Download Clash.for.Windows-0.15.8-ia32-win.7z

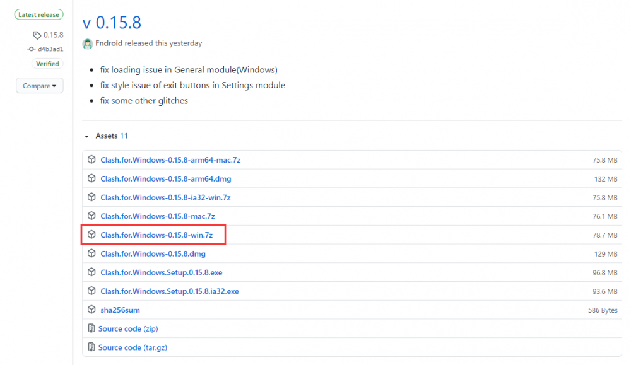pos(165,197)
